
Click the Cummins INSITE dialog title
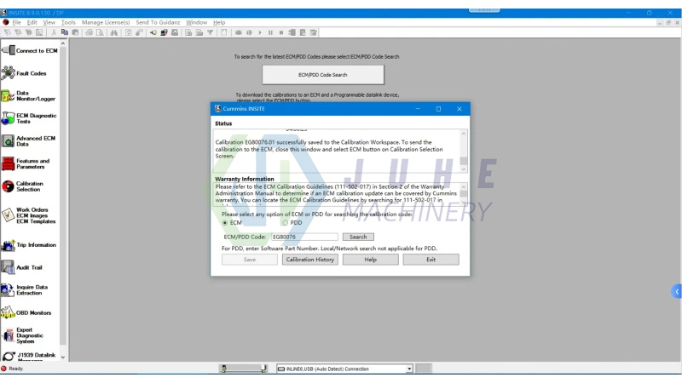(244, 109)
